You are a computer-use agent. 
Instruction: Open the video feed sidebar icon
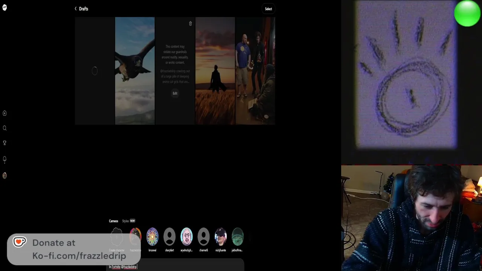coord(5,113)
